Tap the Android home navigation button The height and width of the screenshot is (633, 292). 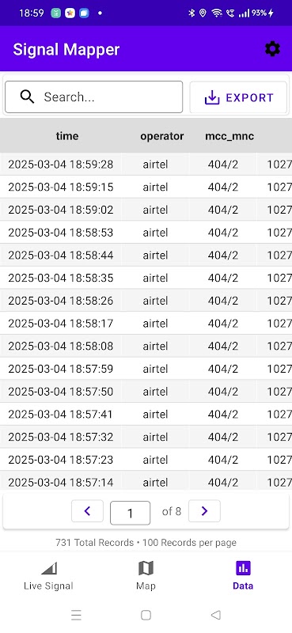(146, 615)
